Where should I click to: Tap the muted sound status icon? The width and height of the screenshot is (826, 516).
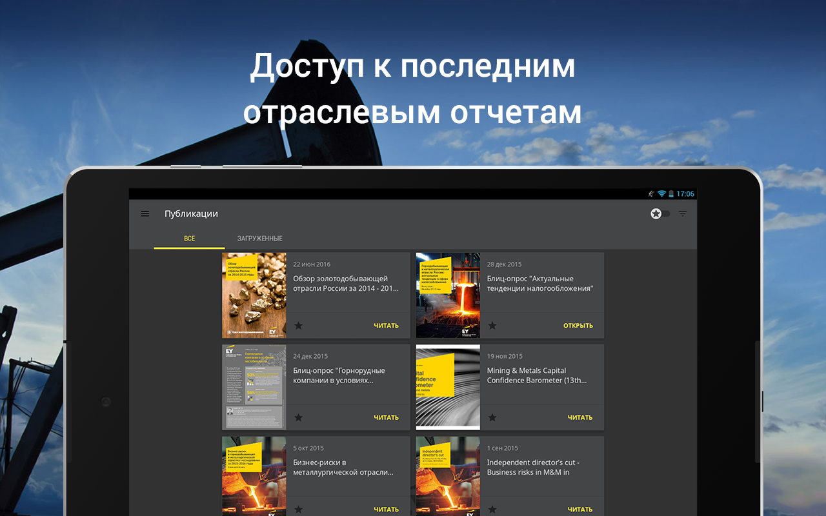[652, 194]
